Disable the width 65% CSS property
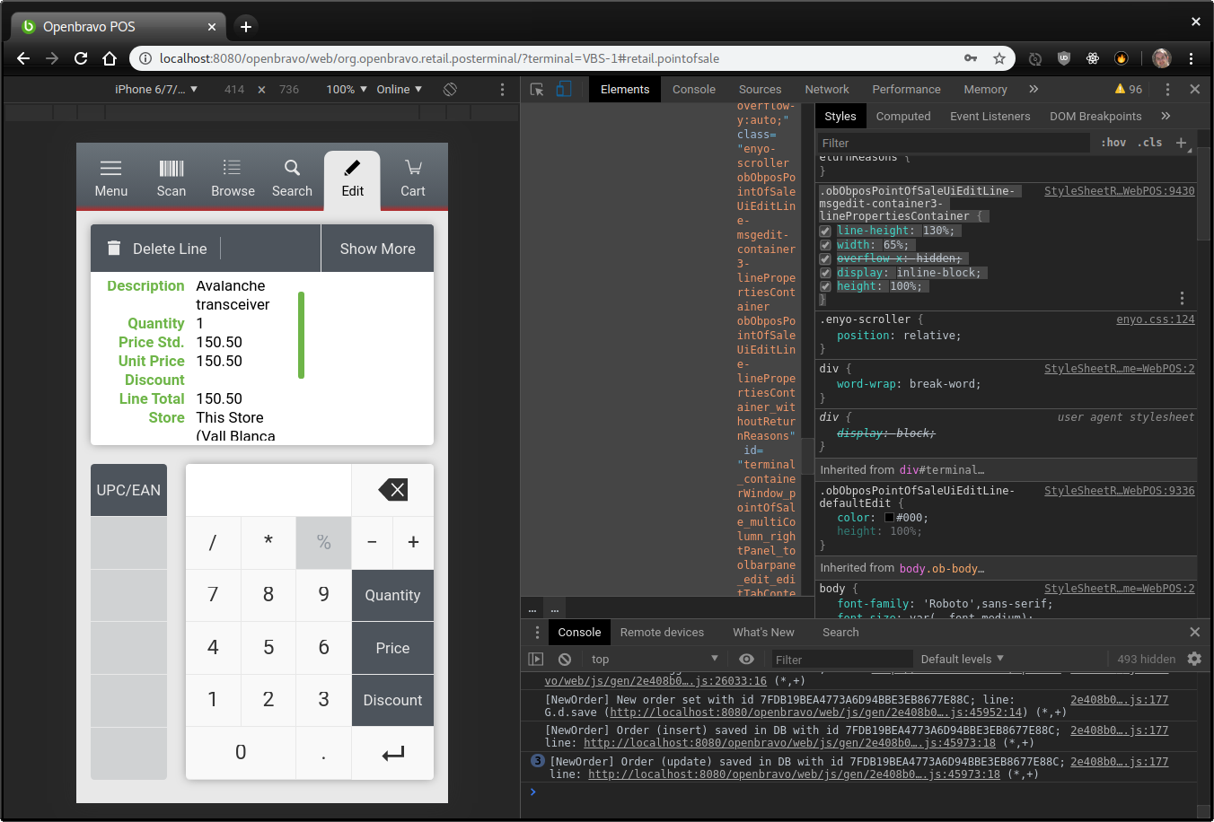 pyautogui.click(x=825, y=245)
